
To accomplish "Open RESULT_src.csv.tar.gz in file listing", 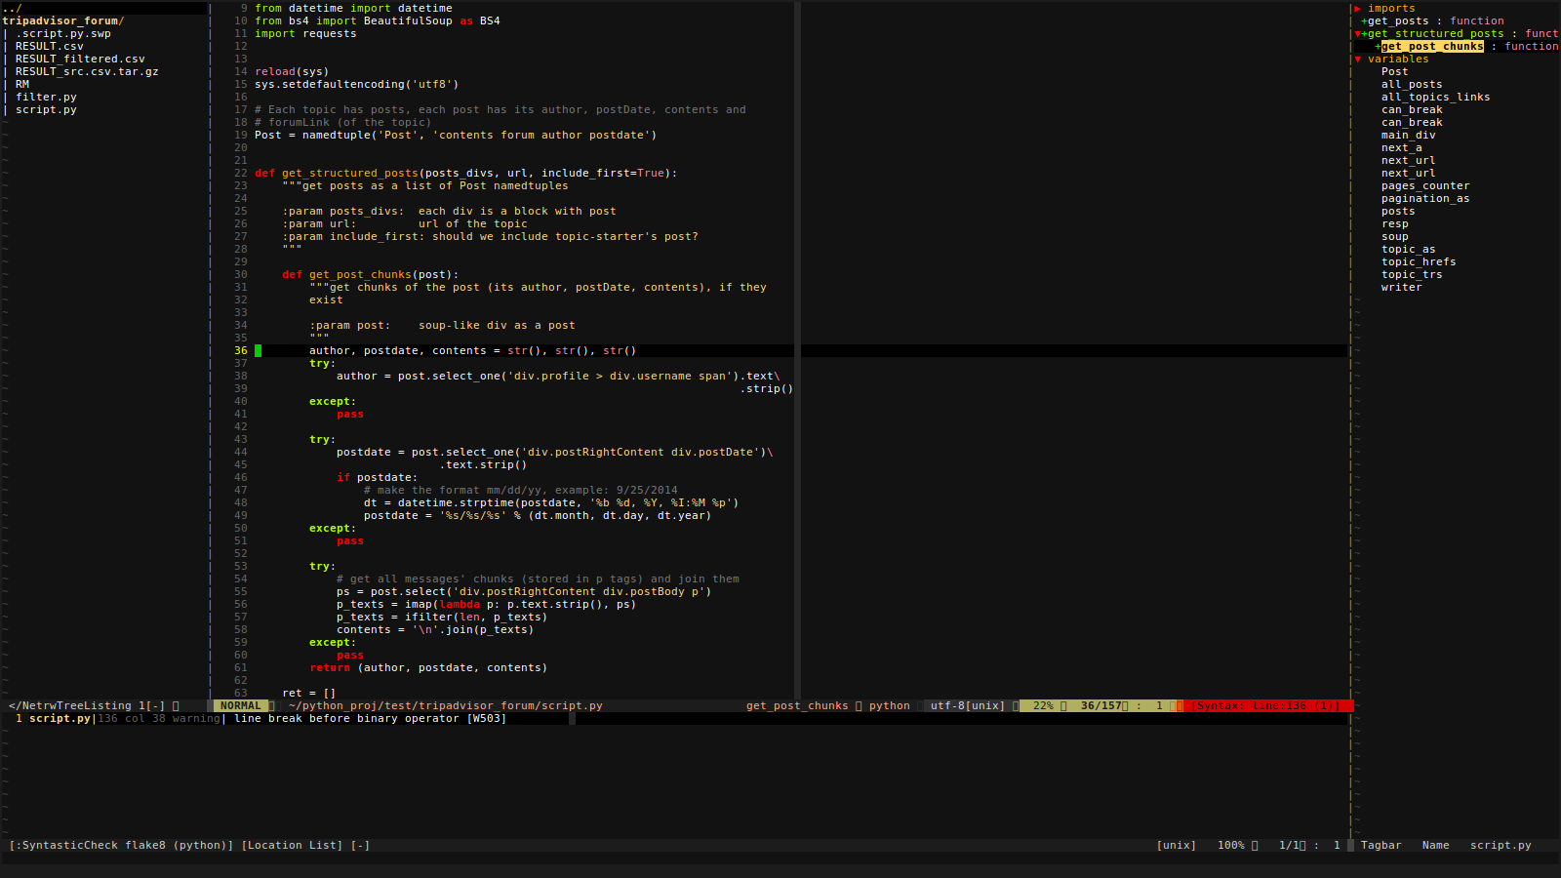I will [87, 71].
